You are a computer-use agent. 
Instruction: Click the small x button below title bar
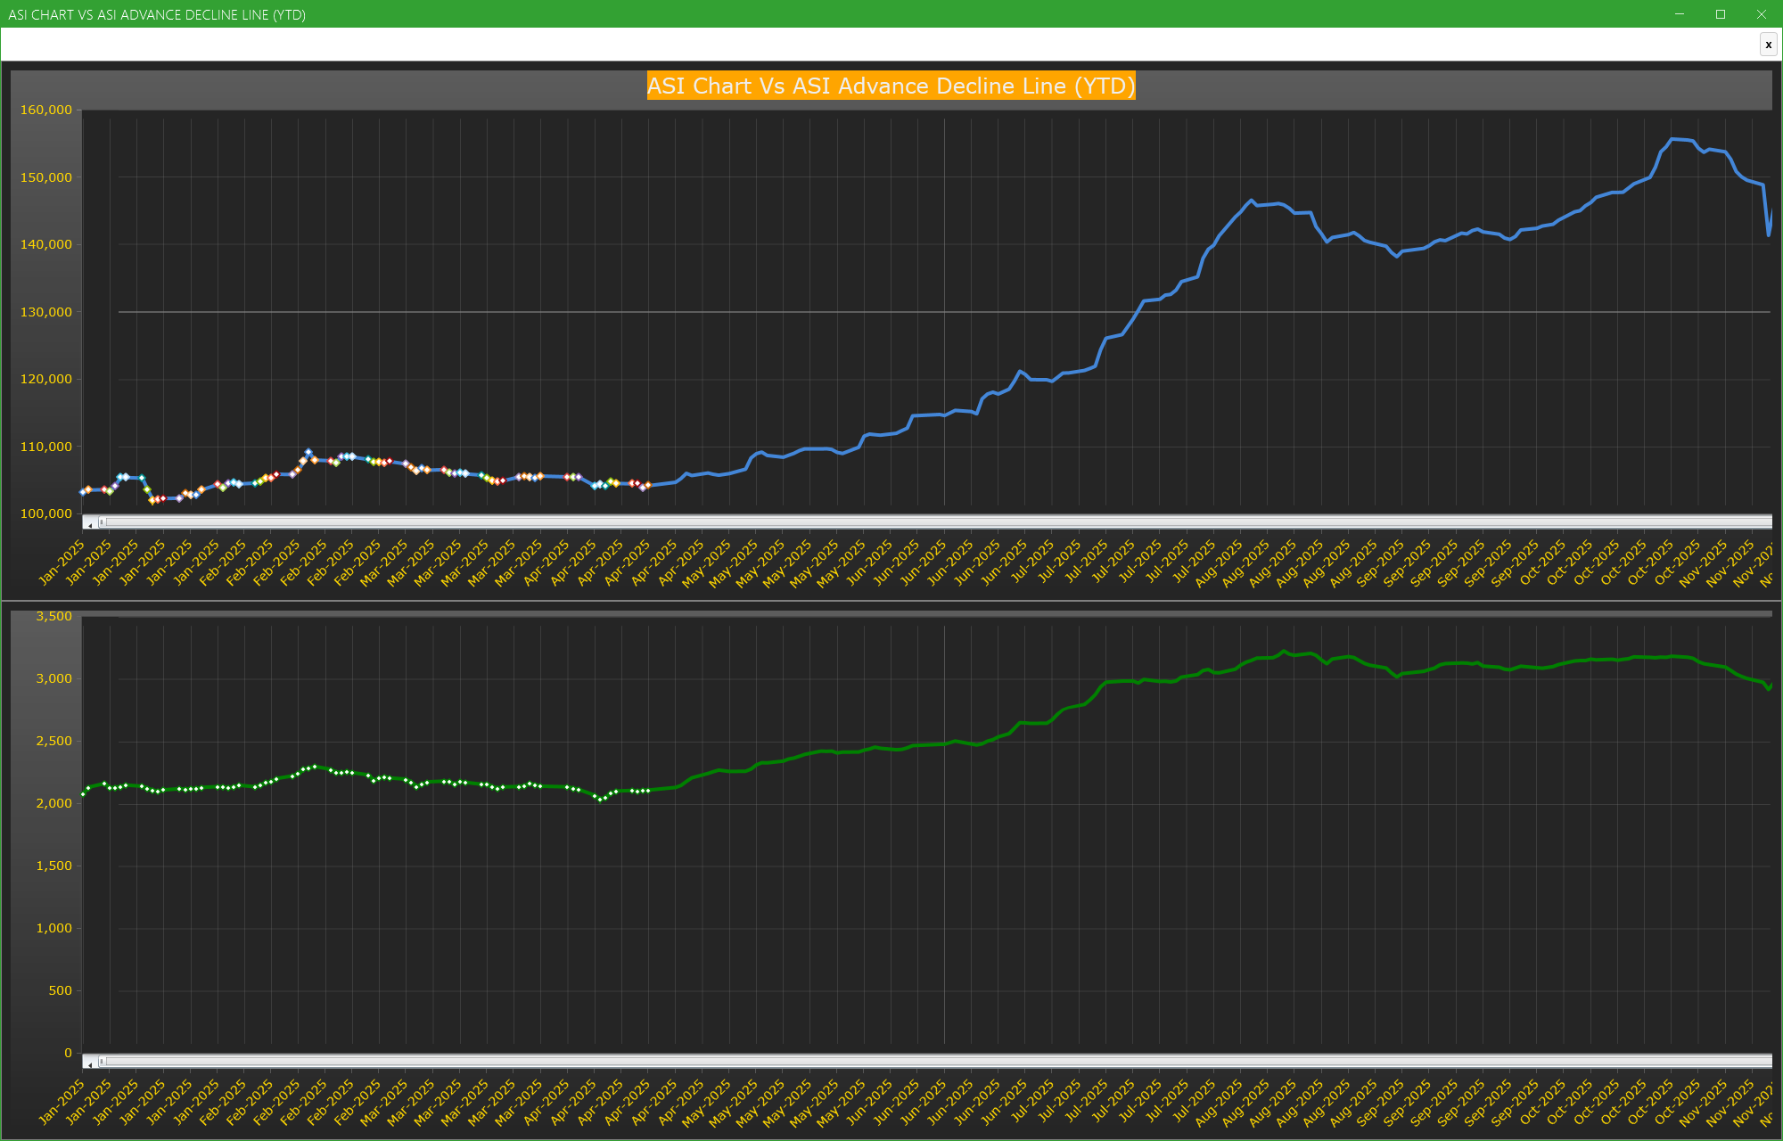click(1768, 45)
